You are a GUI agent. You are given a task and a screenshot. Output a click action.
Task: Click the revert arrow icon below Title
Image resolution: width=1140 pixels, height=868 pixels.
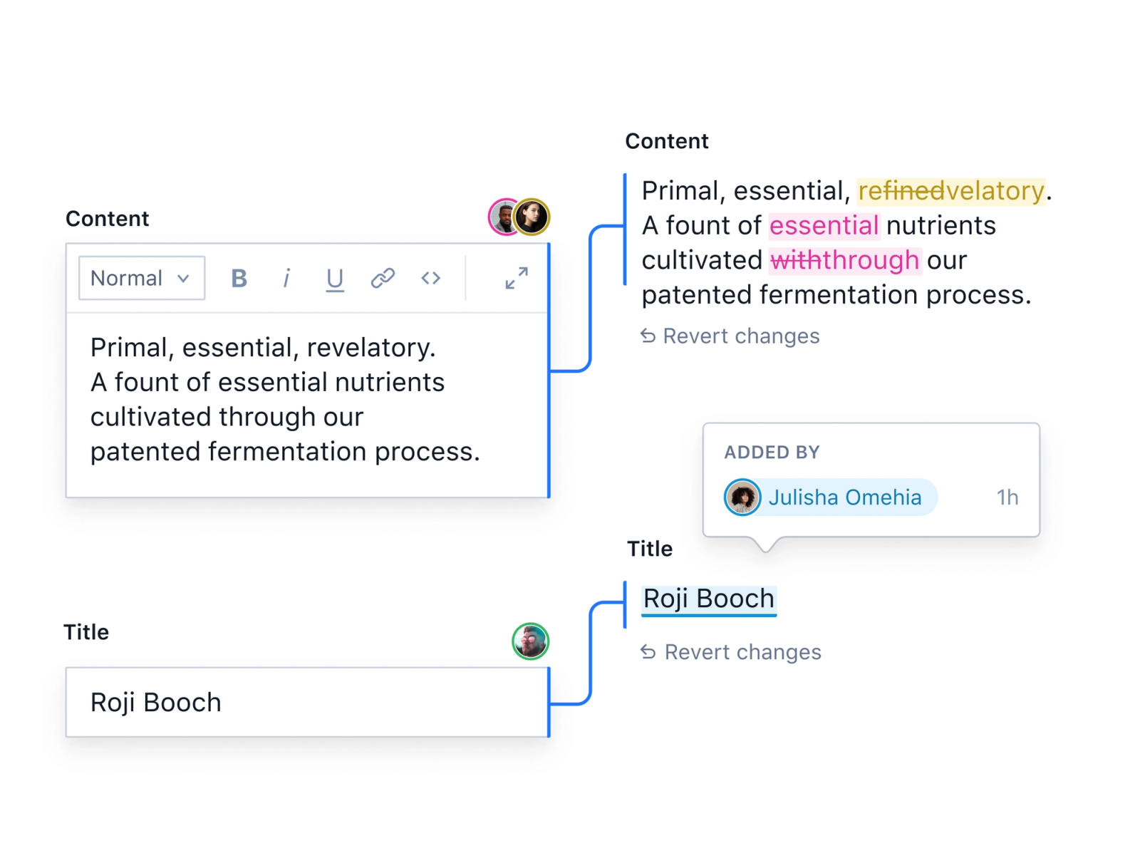click(648, 652)
